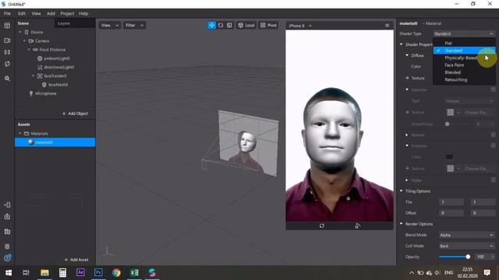
Task: Open the Project menu
Action: coord(67,14)
